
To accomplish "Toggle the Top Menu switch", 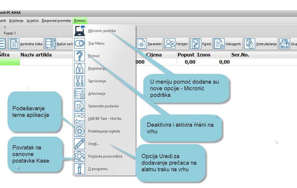I will pos(80,43).
